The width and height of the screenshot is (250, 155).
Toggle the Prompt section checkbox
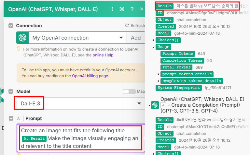11,118
